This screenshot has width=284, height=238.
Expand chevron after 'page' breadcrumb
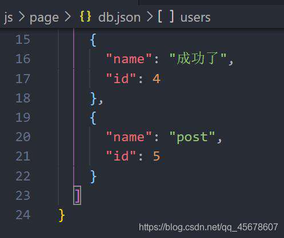[67, 17]
